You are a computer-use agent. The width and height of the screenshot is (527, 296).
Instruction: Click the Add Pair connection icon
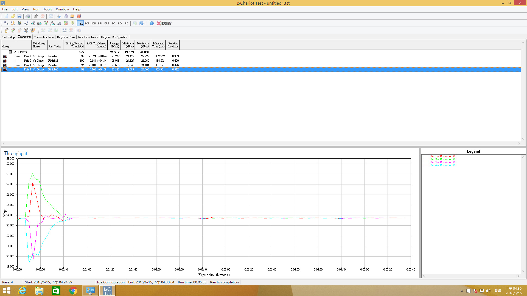pyautogui.click(x=6, y=23)
